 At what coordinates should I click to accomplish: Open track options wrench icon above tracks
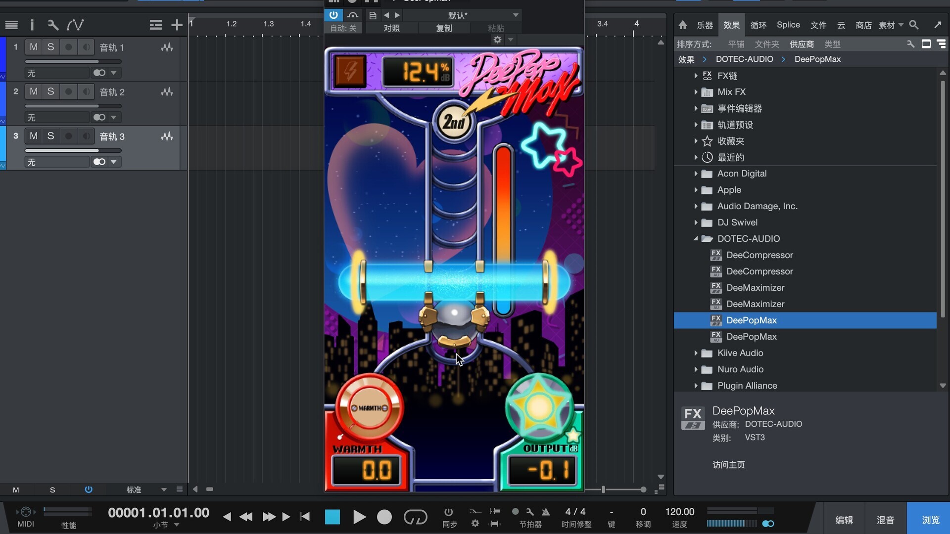pyautogui.click(x=52, y=25)
